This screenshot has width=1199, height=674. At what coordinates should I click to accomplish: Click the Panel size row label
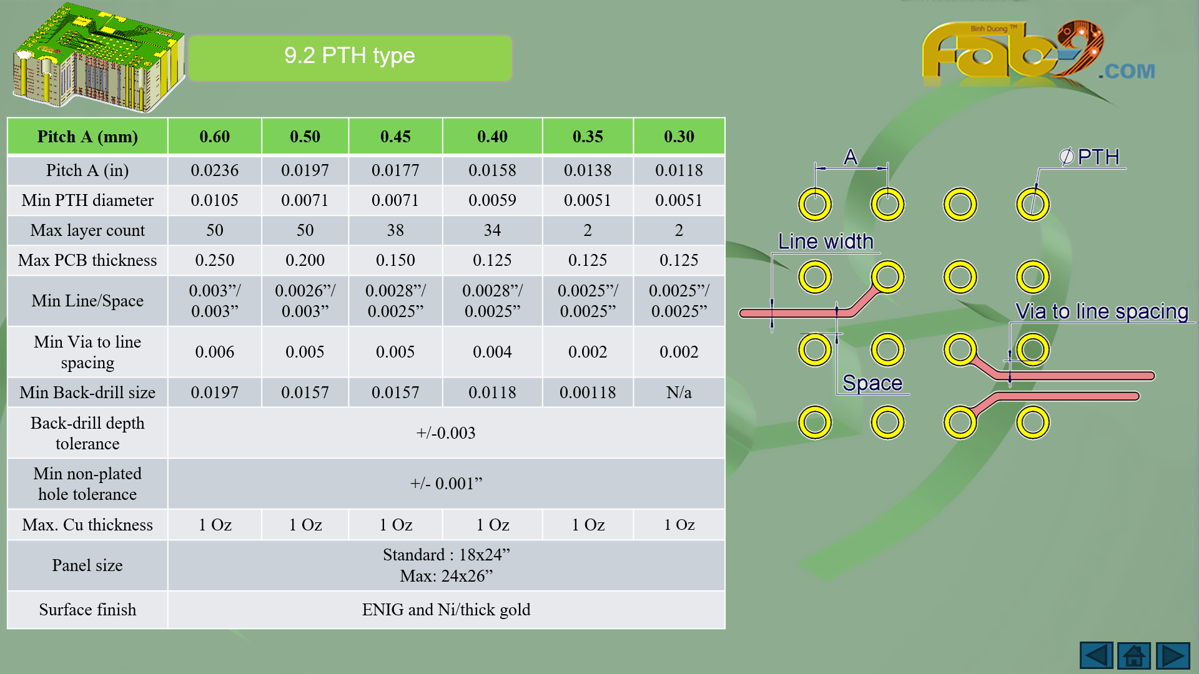click(87, 565)
